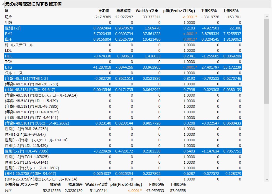Click the p値(Prob>ChiSq) header in the terms table
Viewport: 272px width, 194px height.
[179, 11]
